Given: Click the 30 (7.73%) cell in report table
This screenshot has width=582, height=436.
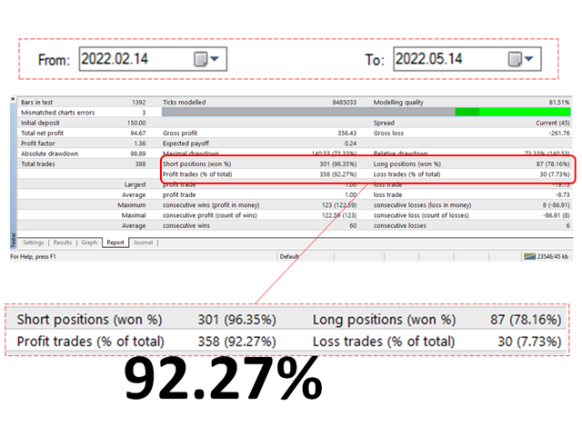Looking at the screenshot, I should click(555, 174).
